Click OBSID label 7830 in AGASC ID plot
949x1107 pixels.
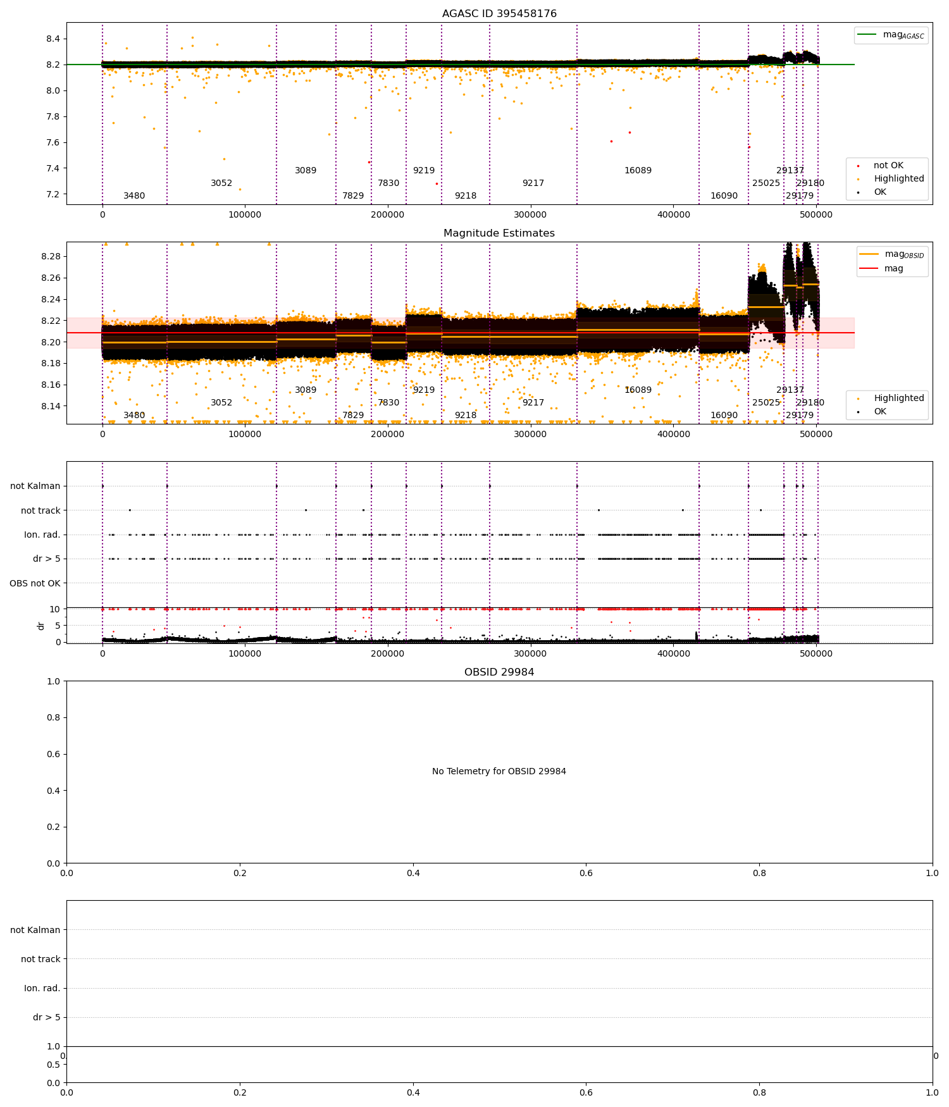click(x=388, y=183)
